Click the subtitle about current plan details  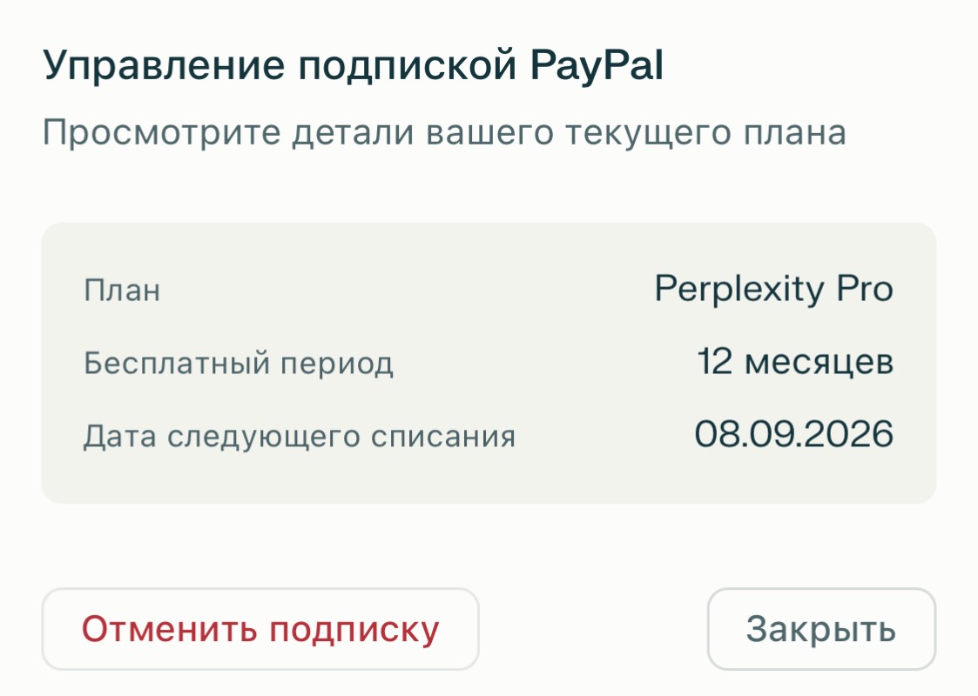click(443, 134)
